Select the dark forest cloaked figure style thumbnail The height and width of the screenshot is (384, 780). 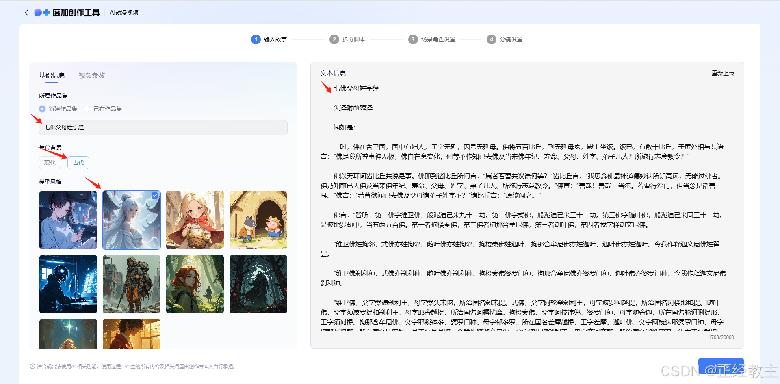[258, 284]
